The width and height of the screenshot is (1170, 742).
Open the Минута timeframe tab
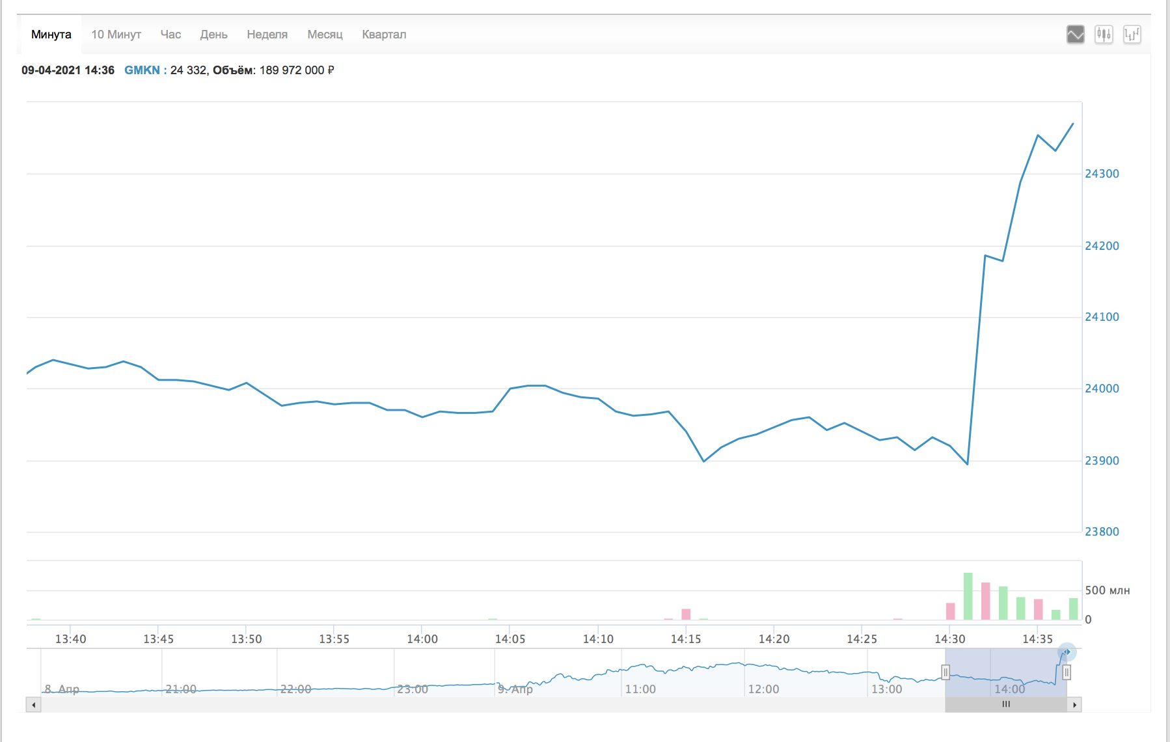coord(51,34)
